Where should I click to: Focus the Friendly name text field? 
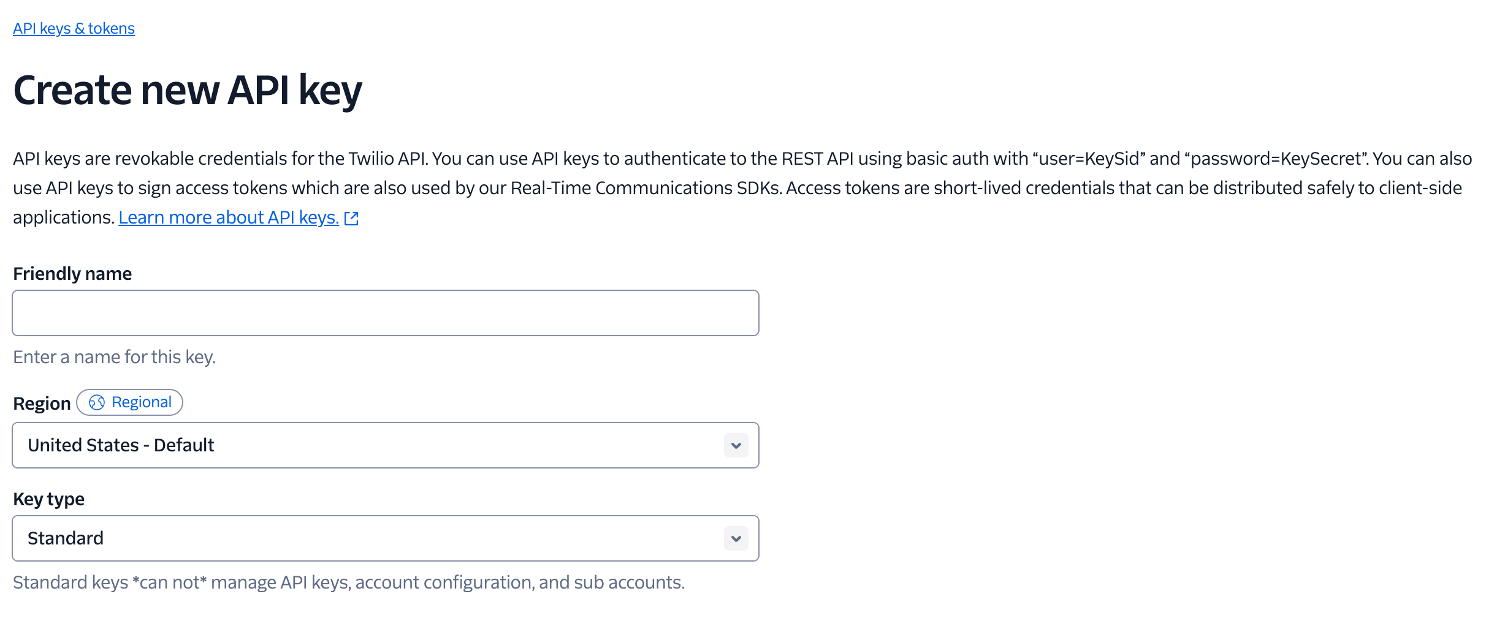(x=385, y=313)
